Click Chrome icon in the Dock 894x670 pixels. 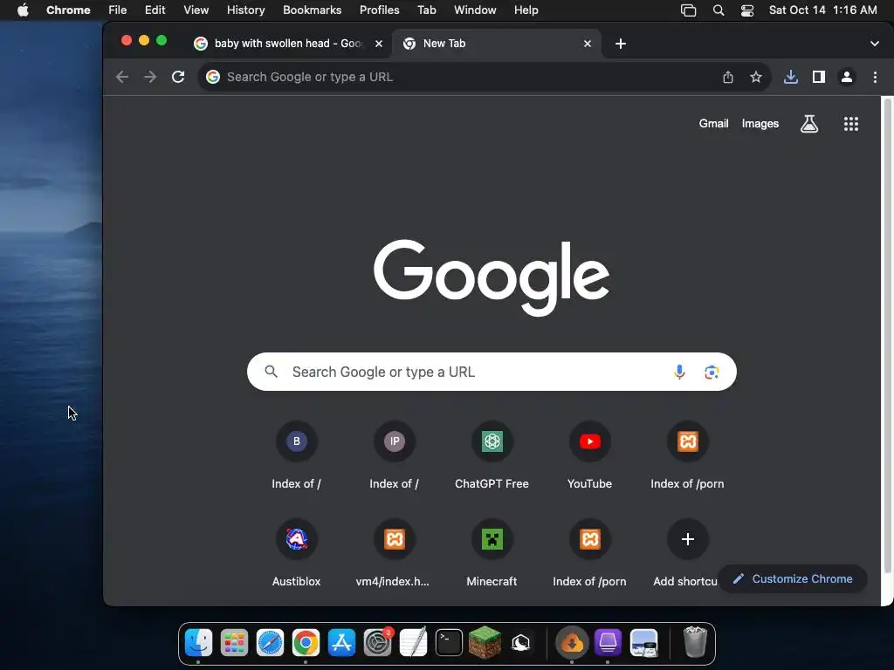(306, 643)
